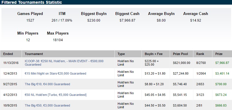Screen dimensions: 232x110
Task: Click the Biggest Cash label
Action: click(x=127, y=14)
